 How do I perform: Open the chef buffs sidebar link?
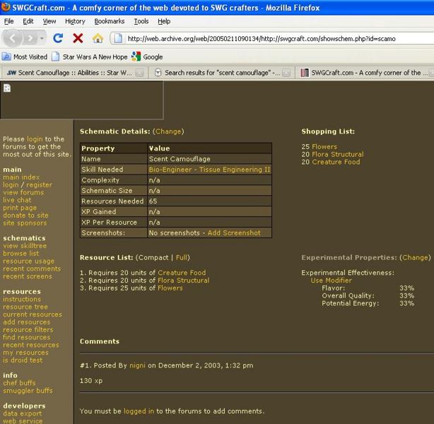click(19, 383)
